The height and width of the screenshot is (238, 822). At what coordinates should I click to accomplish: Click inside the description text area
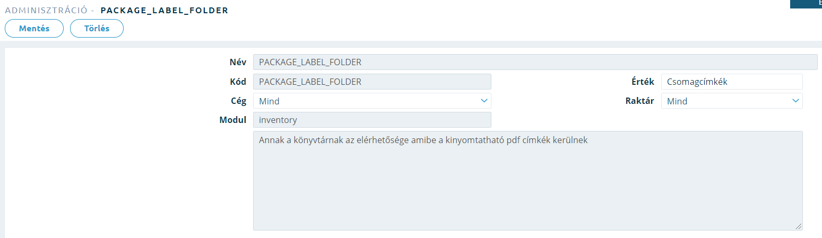(x=527, y=181)
